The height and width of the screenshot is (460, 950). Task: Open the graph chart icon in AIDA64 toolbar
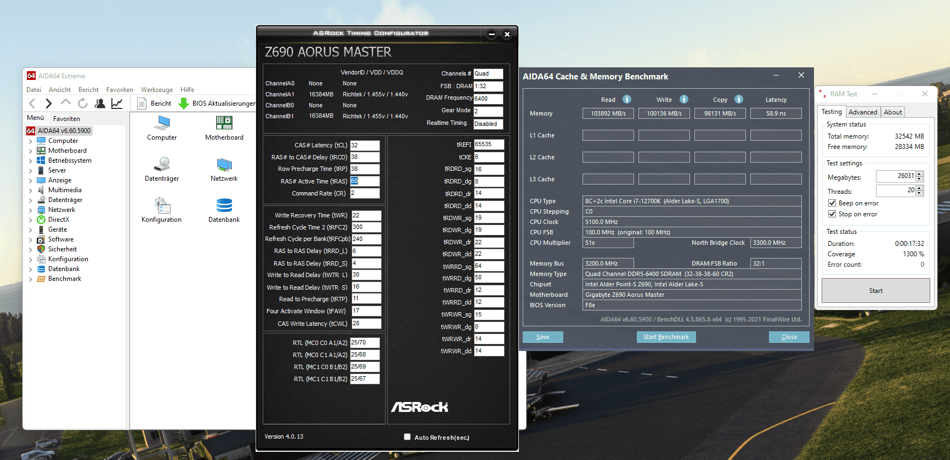click(117, 103)
